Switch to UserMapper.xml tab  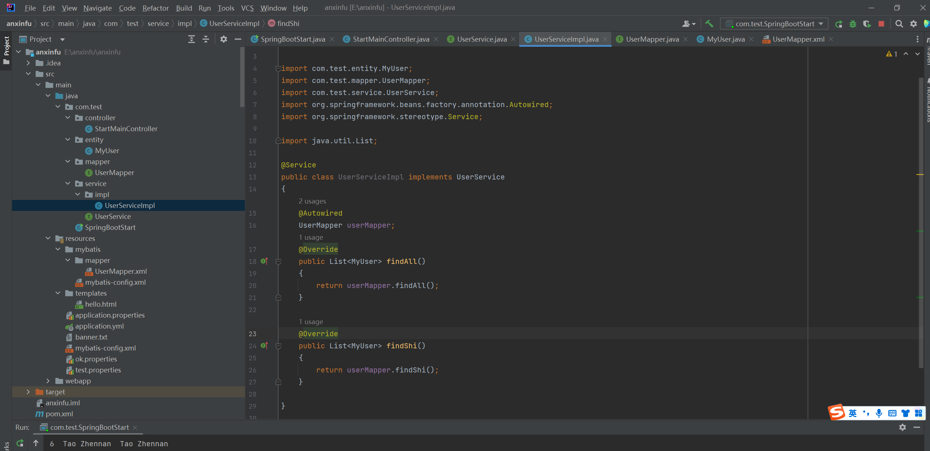798,39
